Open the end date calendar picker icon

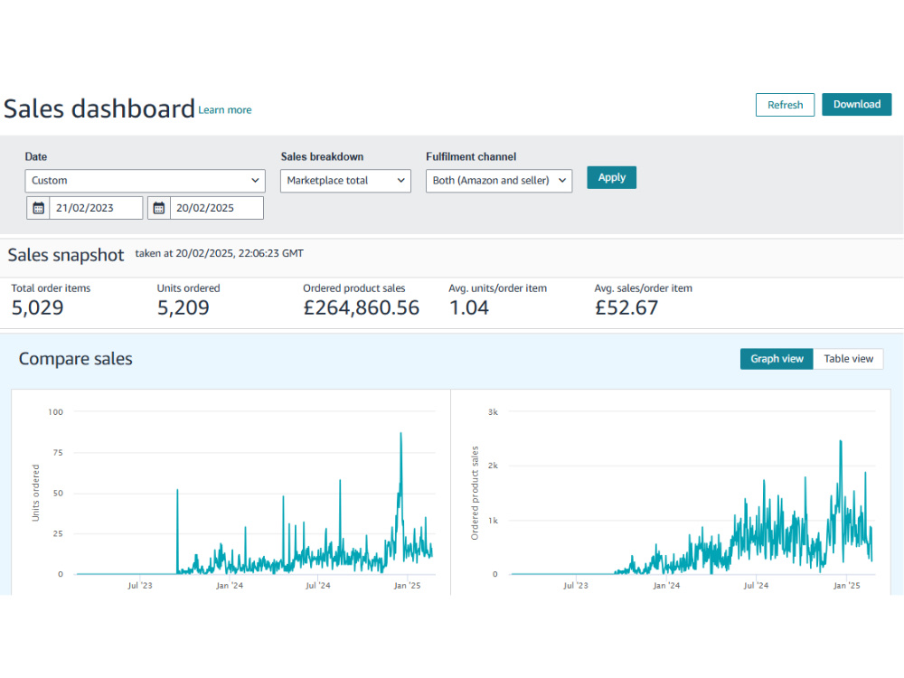tap(159, 208)
